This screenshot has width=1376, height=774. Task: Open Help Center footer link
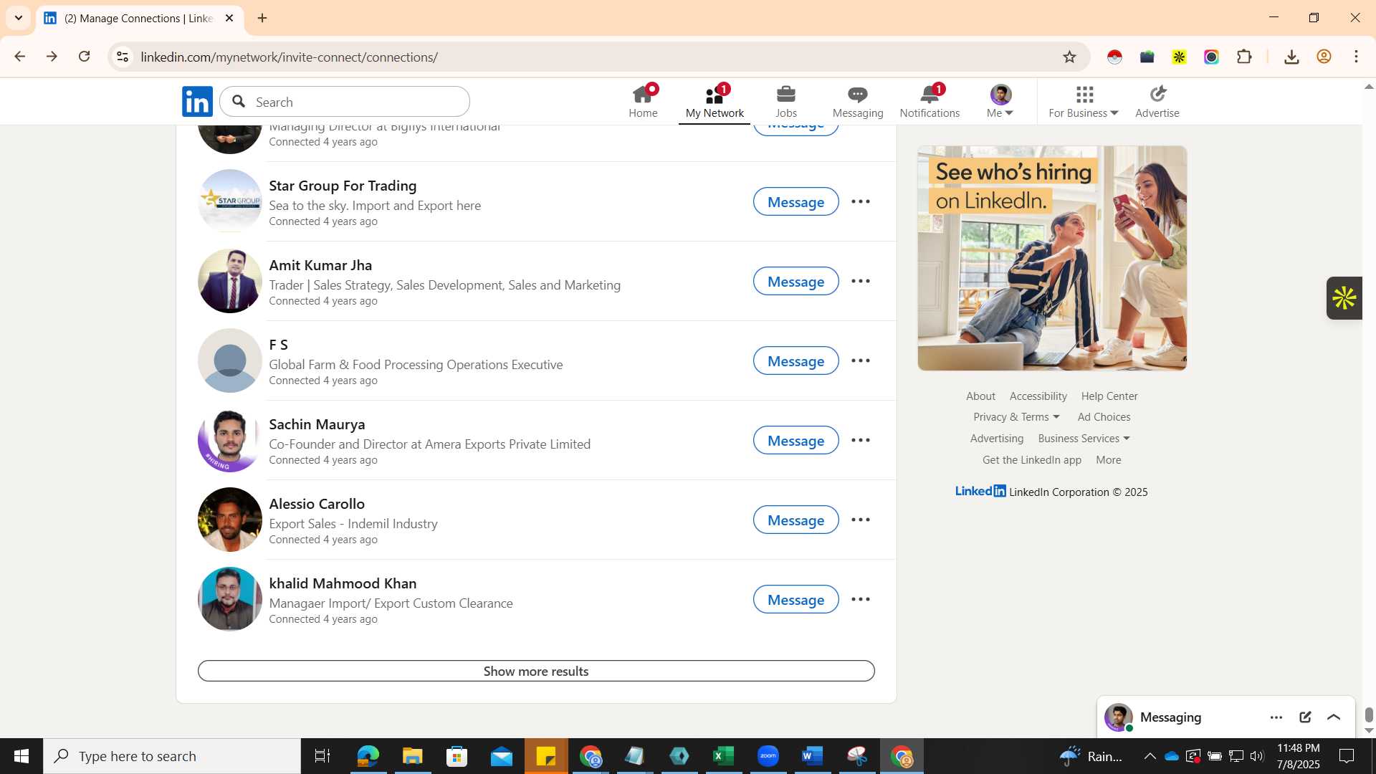pos(1109,396)
